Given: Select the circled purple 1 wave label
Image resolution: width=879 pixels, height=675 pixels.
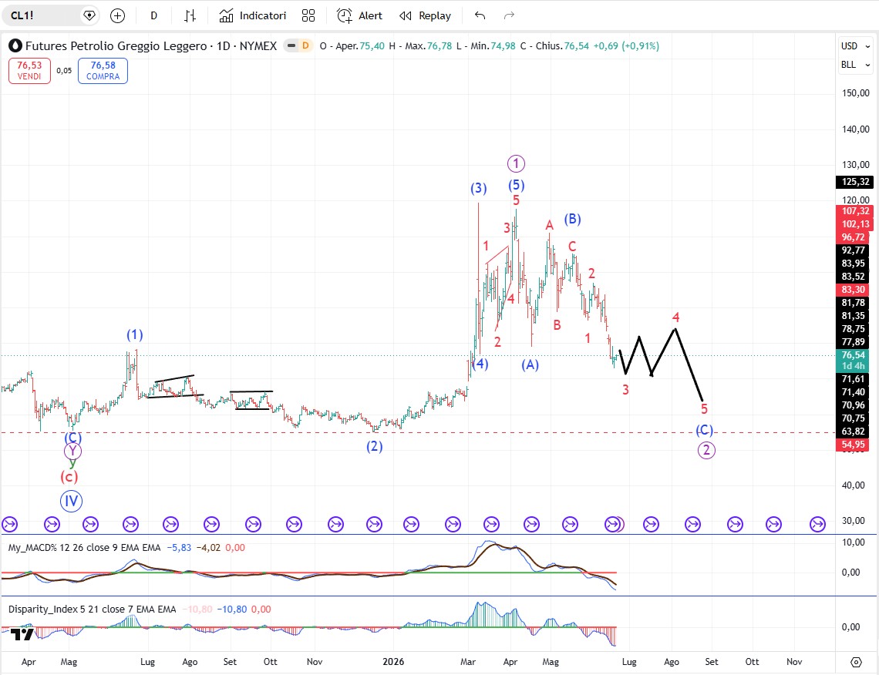Looking at the screenshot, I should [517, 163].
